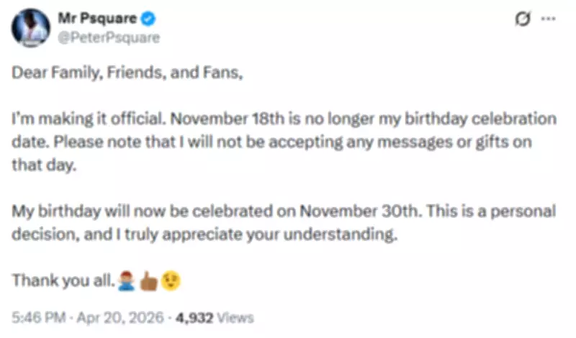
Task: Click the blue verified badge
Action: pos(151,20)
